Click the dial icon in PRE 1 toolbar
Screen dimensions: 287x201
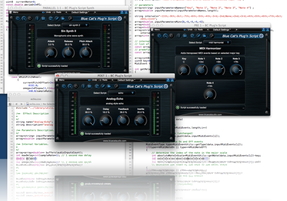(x=166, y=36)
